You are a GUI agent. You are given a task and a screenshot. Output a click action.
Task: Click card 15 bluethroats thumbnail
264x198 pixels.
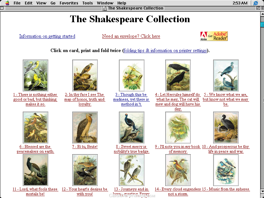(226, 170)
